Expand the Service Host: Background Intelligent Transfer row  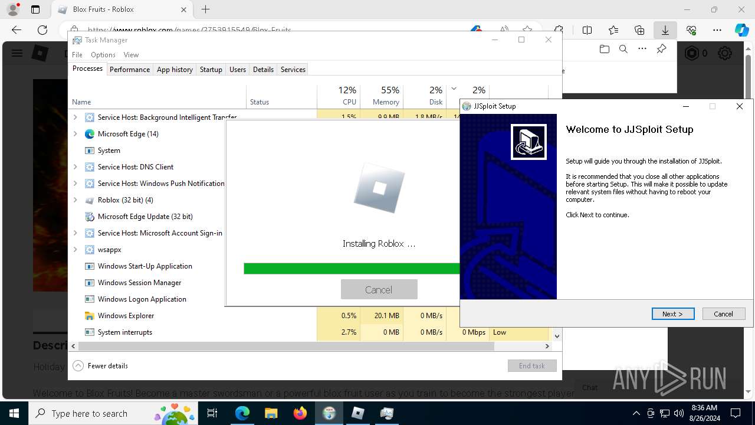point(75,117)
